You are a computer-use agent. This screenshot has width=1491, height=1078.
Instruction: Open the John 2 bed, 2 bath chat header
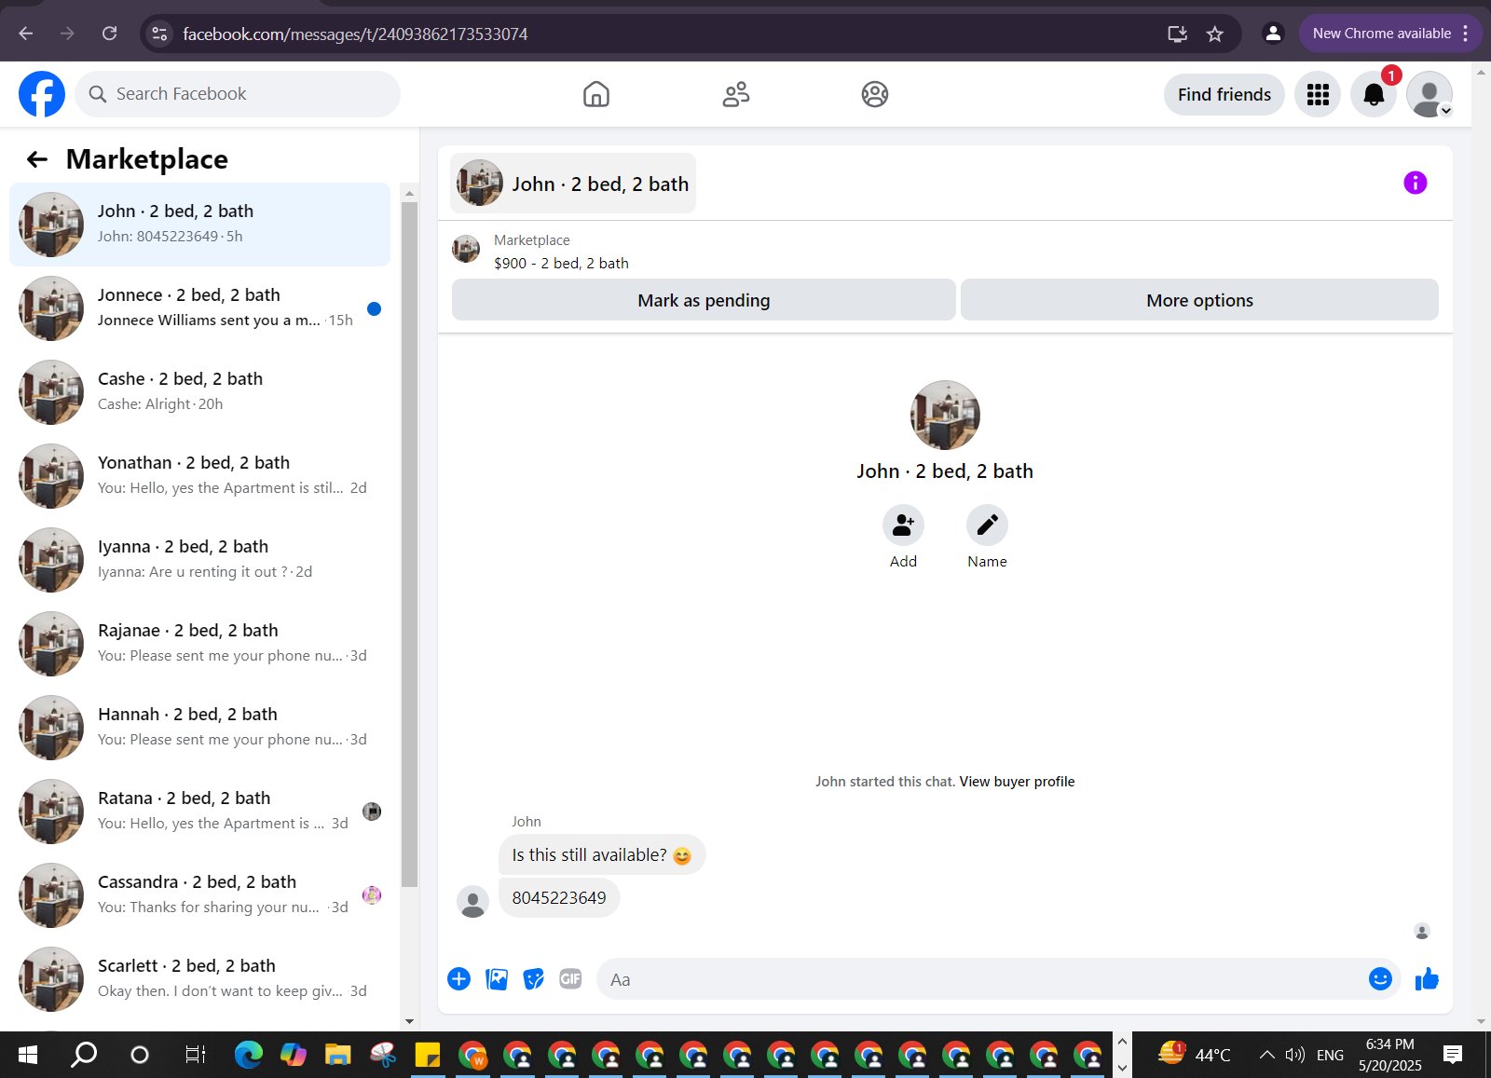click(x=573, y=184)
